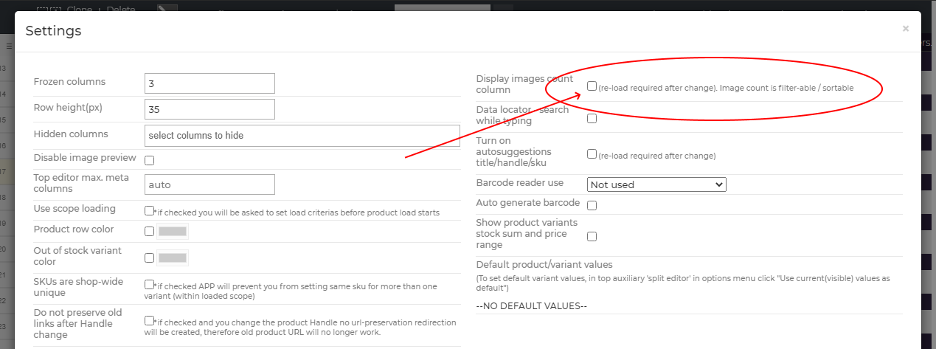Enable Product row color checkbox
The image size is (936, 349).
[x=150, y=231]
